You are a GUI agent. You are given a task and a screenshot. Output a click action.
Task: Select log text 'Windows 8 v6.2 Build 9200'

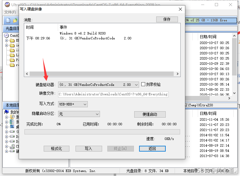[83, 33]
